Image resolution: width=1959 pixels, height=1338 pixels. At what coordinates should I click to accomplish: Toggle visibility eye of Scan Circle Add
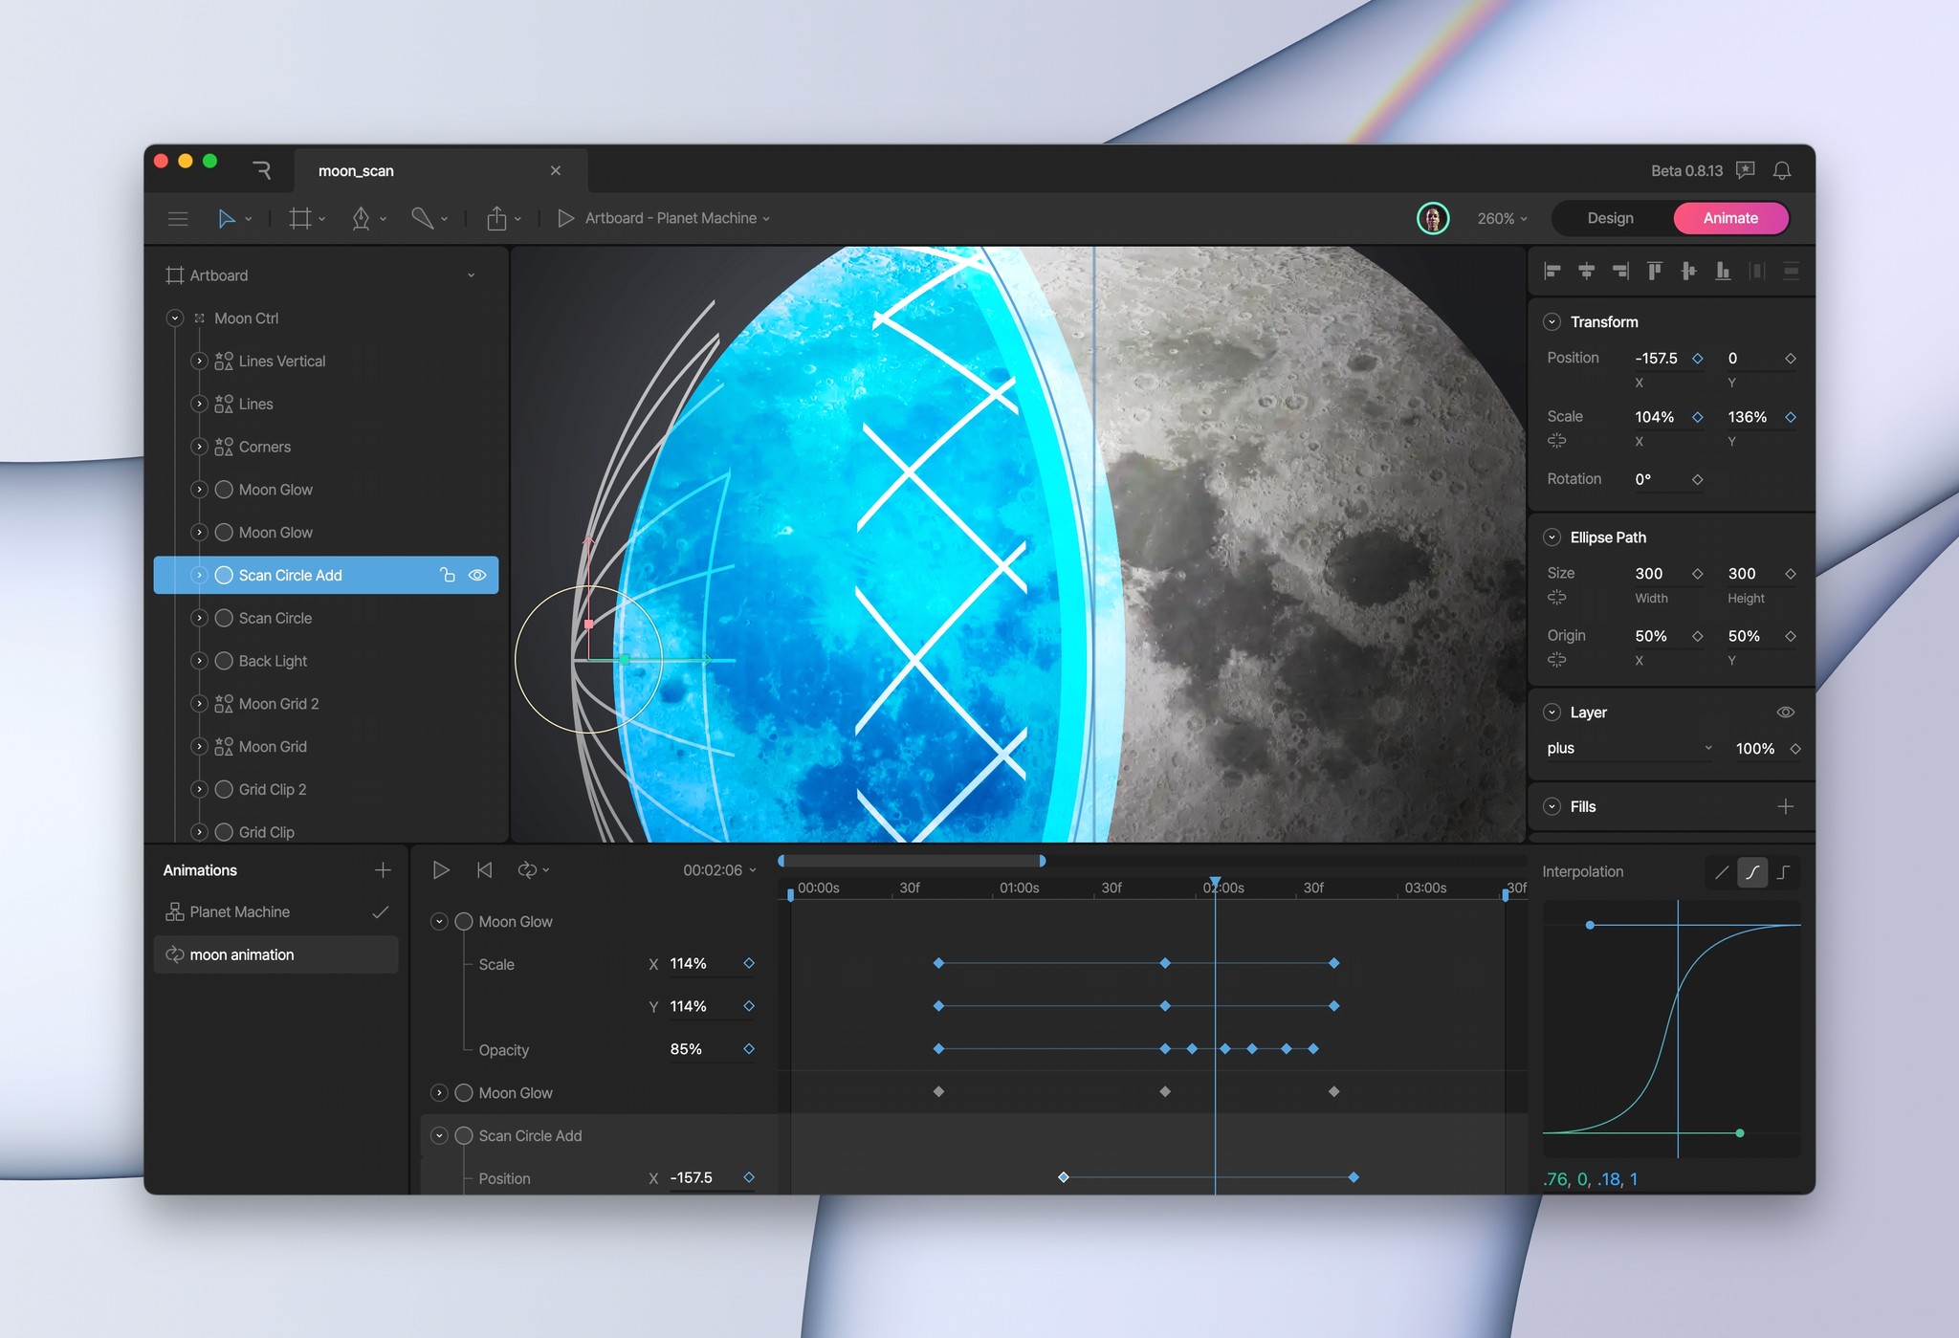477,575
